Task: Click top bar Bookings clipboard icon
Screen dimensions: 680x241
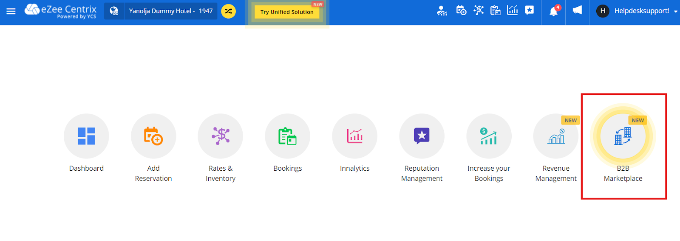Action: [495, 11]
